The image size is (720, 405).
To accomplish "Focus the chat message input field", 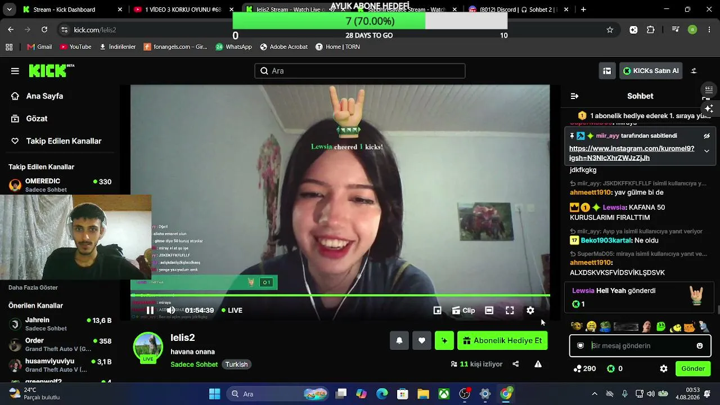I will (x=640, y=346).
